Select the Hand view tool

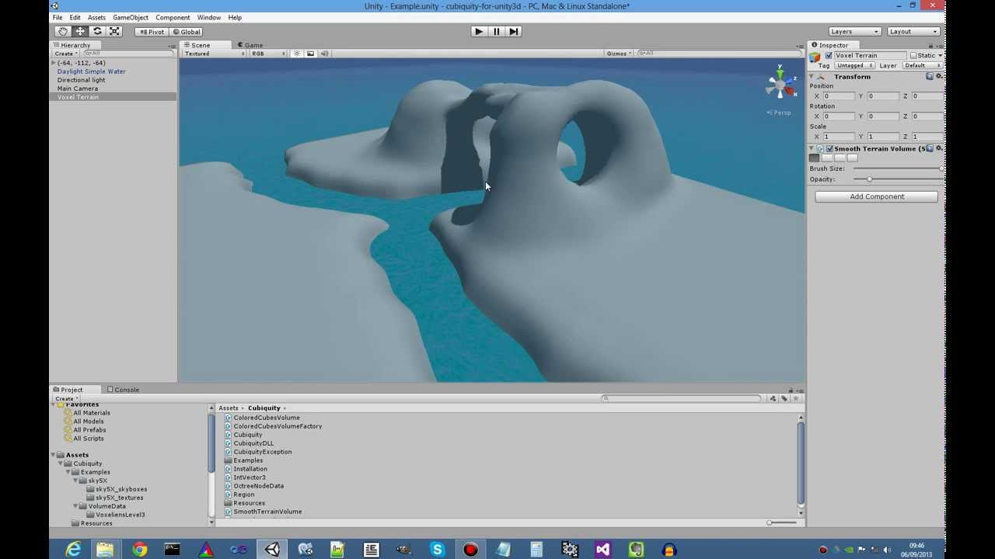(x=63, y=31)
